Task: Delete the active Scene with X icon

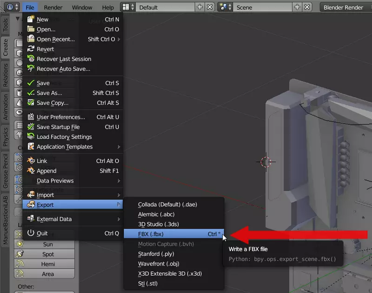Action: [308, 7]
